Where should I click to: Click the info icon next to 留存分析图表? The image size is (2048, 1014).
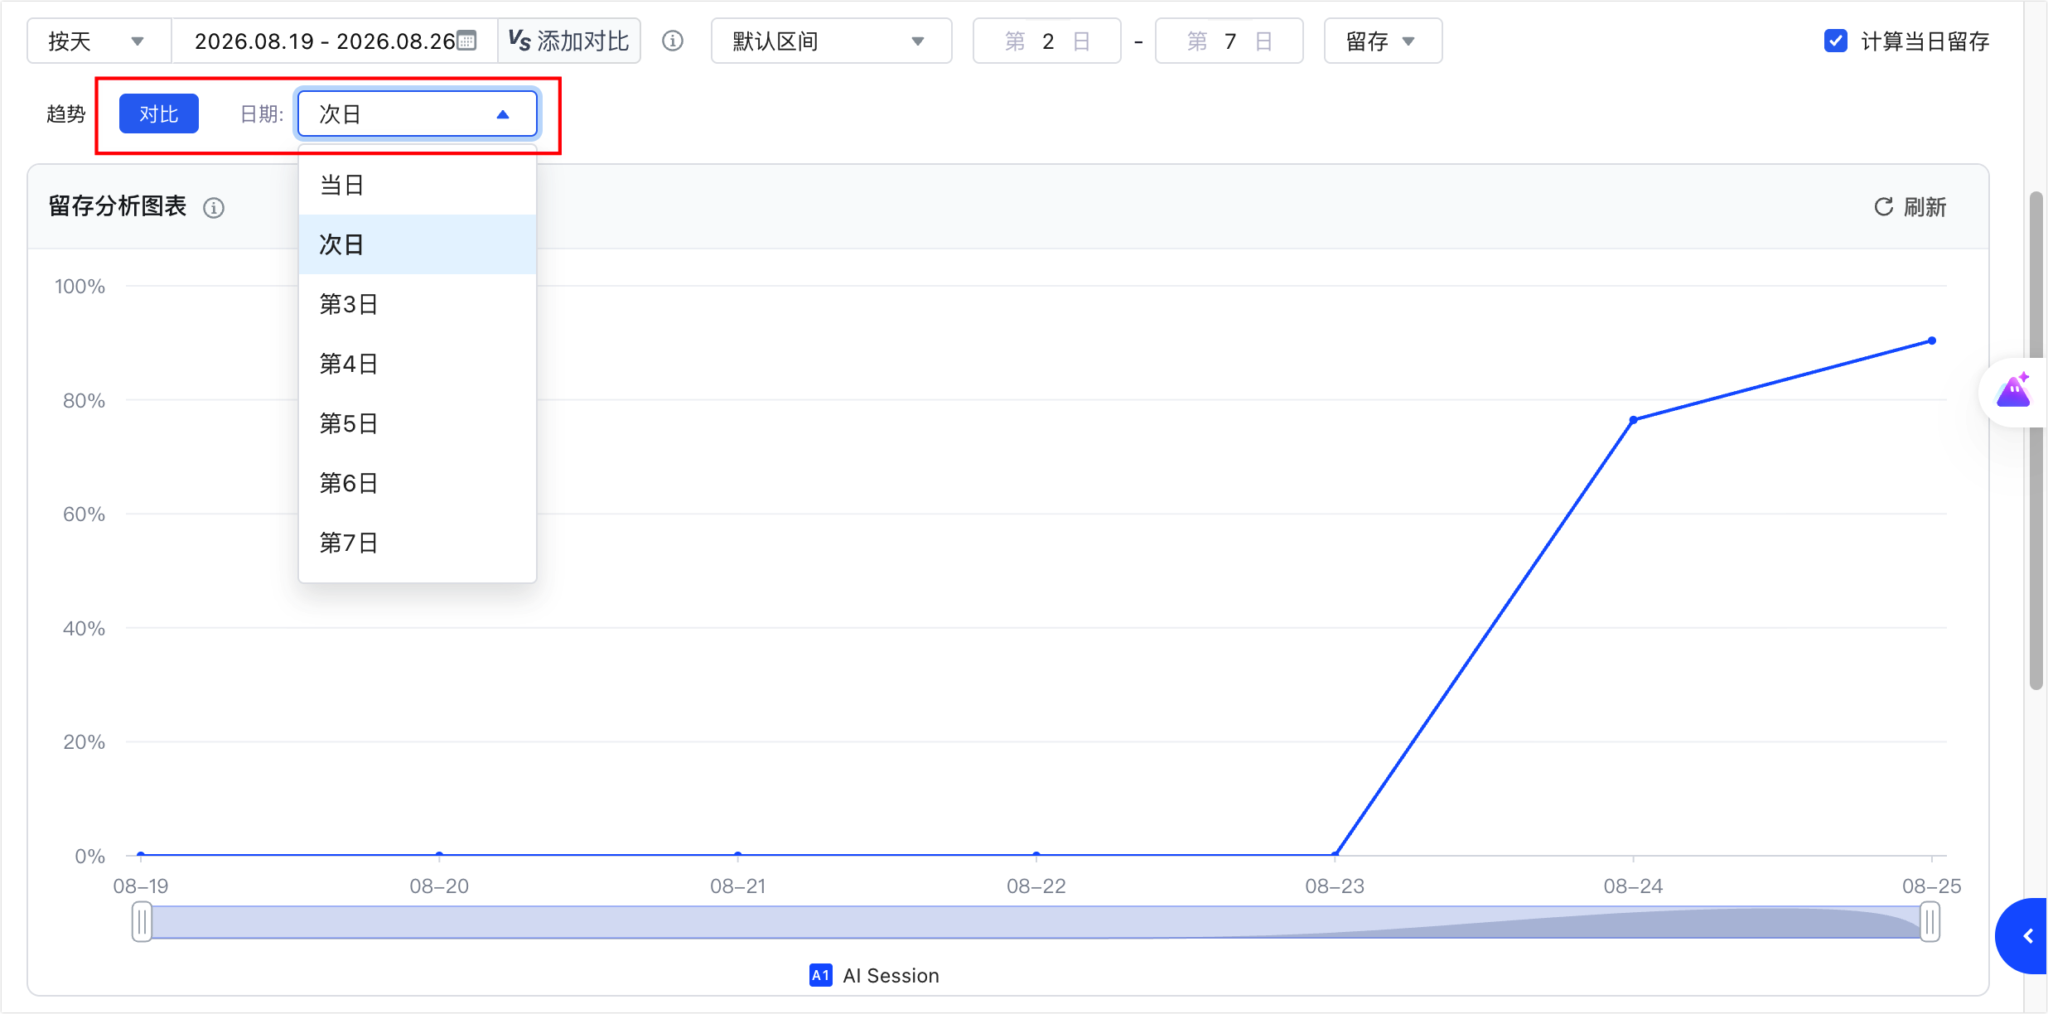coord(214,207)
